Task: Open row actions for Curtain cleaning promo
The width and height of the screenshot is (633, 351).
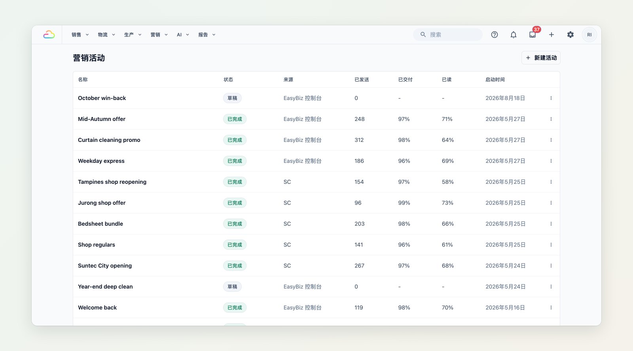Action: [x=551, y=140]
